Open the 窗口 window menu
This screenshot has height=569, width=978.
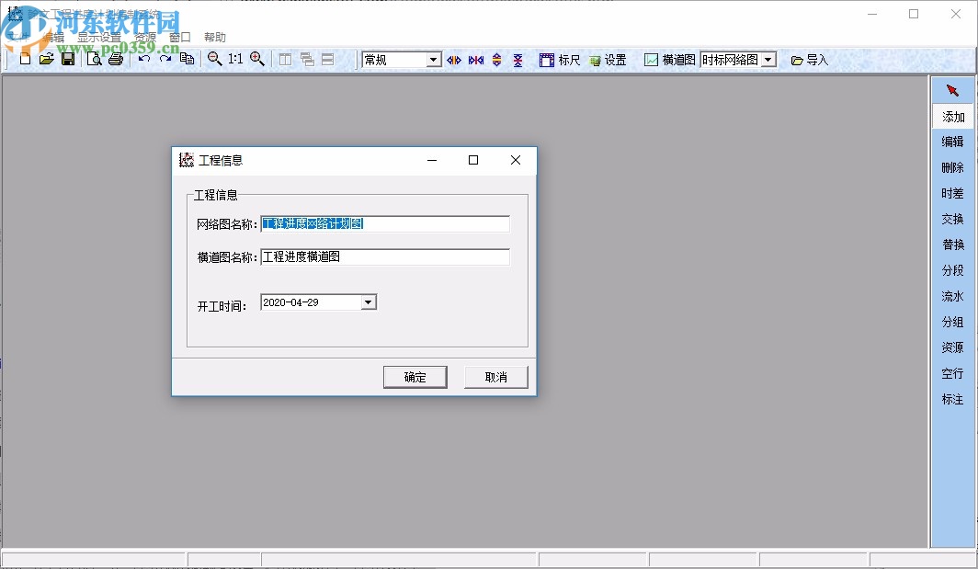(179, 37)
